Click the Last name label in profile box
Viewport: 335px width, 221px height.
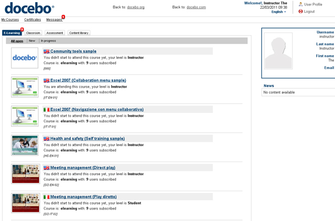[325, 44]
